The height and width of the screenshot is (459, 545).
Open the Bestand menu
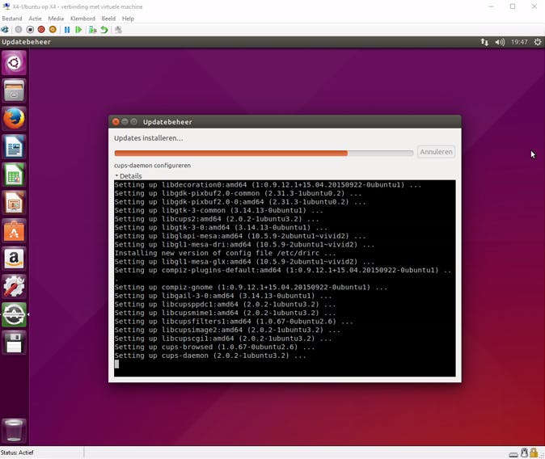coord(12,19)
